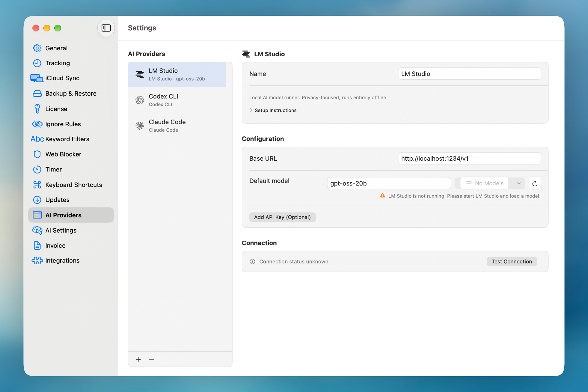The height and width of the screenshot is (392, 588).
Task: Click the Timer icon in sidebar
Action: point(37,169)
